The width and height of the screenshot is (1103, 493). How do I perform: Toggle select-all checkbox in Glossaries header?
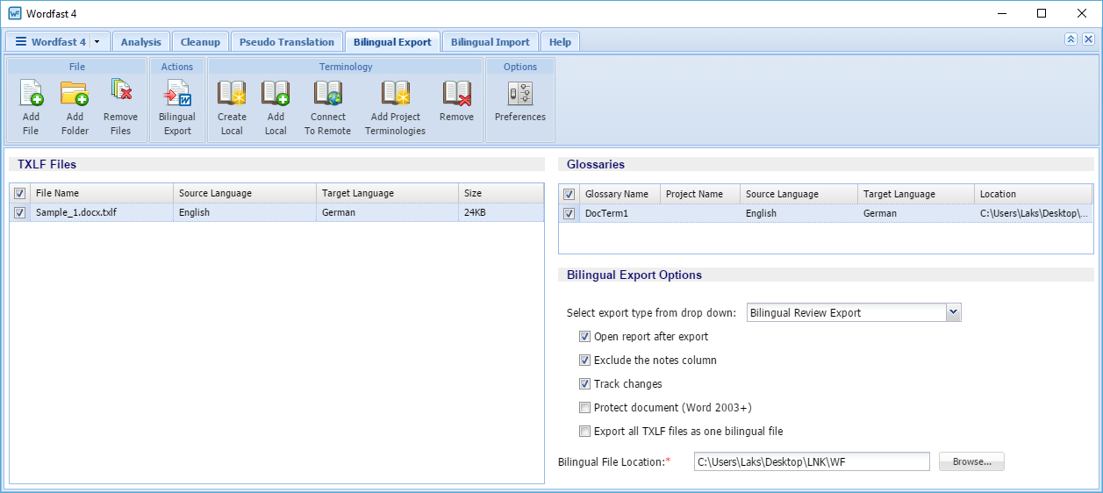coord(569,194)
